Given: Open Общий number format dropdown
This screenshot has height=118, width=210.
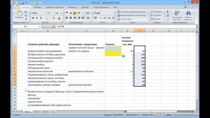Looking at the screenshot, I should tap(114, 13).
